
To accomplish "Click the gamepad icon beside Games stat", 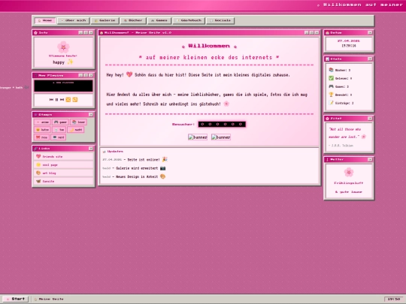I will tap(331, 86).
